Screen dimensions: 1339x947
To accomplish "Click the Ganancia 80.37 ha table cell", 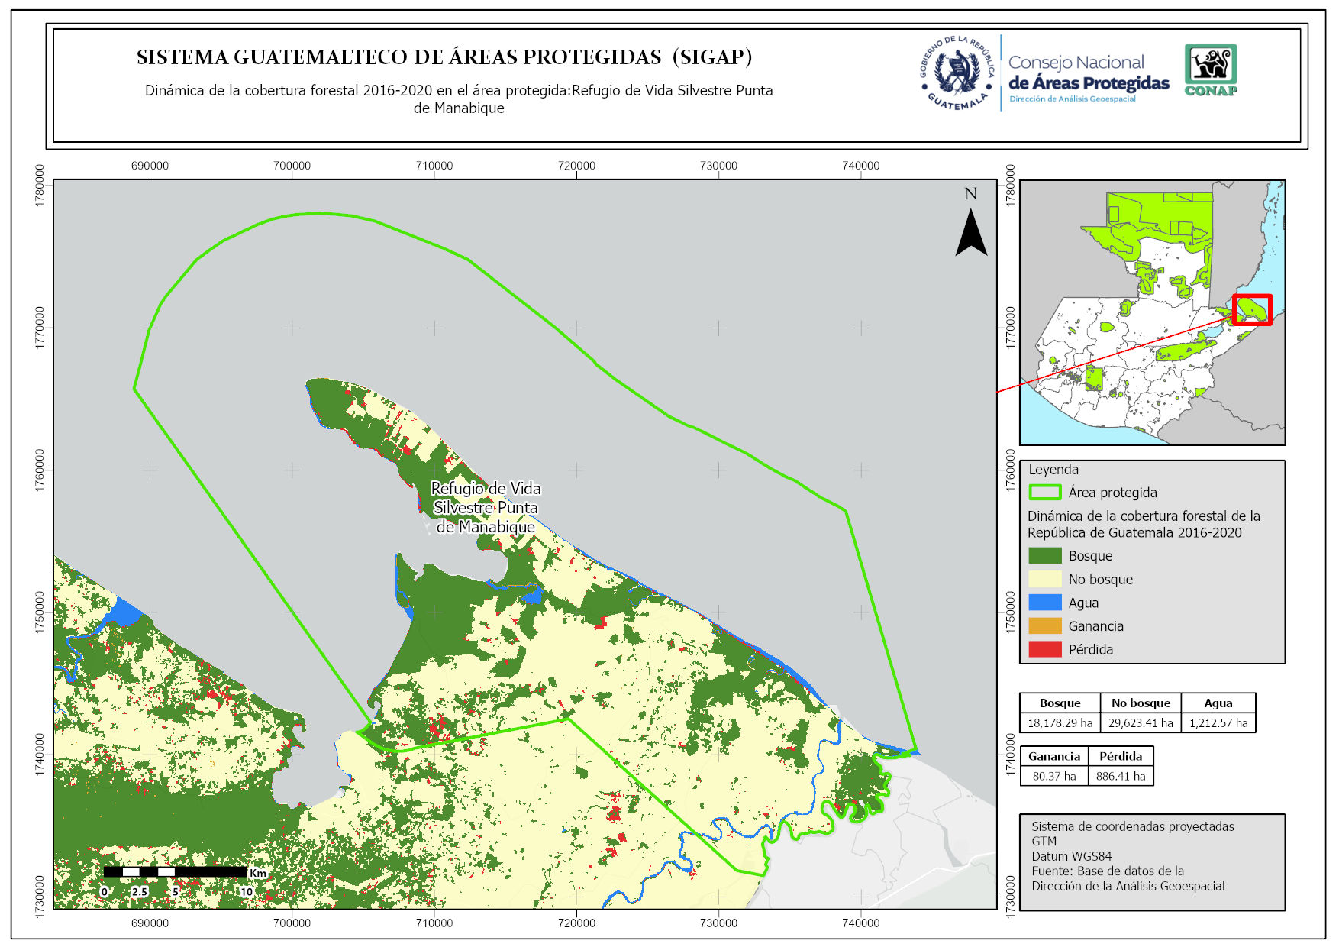I will click(1054, 776).
